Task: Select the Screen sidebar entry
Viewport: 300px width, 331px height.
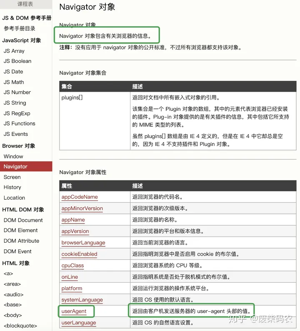Action: point(12,177)
